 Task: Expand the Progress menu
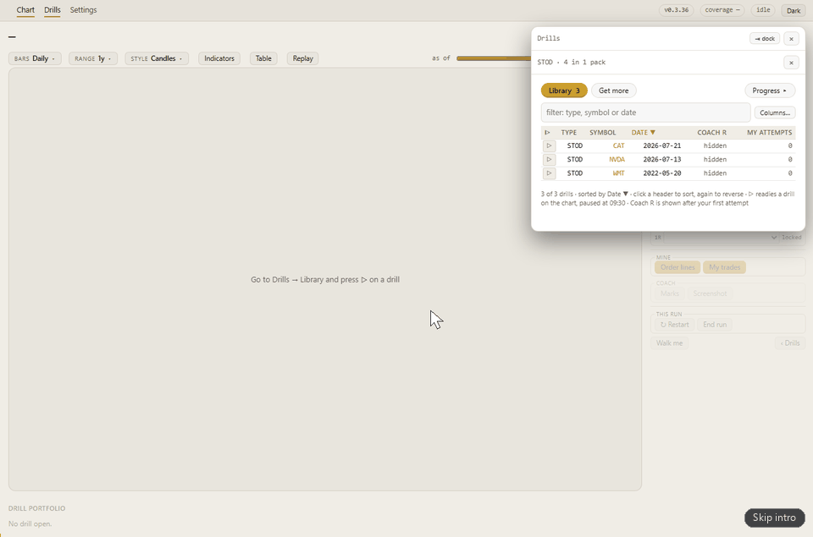click(770, 90)
